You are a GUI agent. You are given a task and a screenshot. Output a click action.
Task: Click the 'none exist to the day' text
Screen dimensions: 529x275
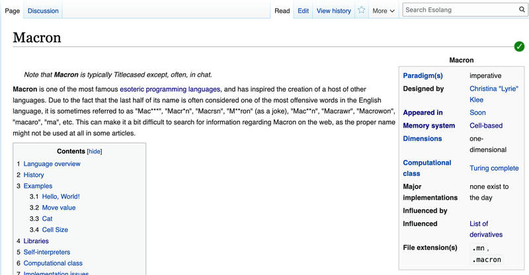point(489,192)
